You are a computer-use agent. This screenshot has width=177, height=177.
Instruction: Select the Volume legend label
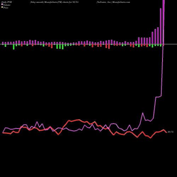pyautogui.click(x=7, y=5)
